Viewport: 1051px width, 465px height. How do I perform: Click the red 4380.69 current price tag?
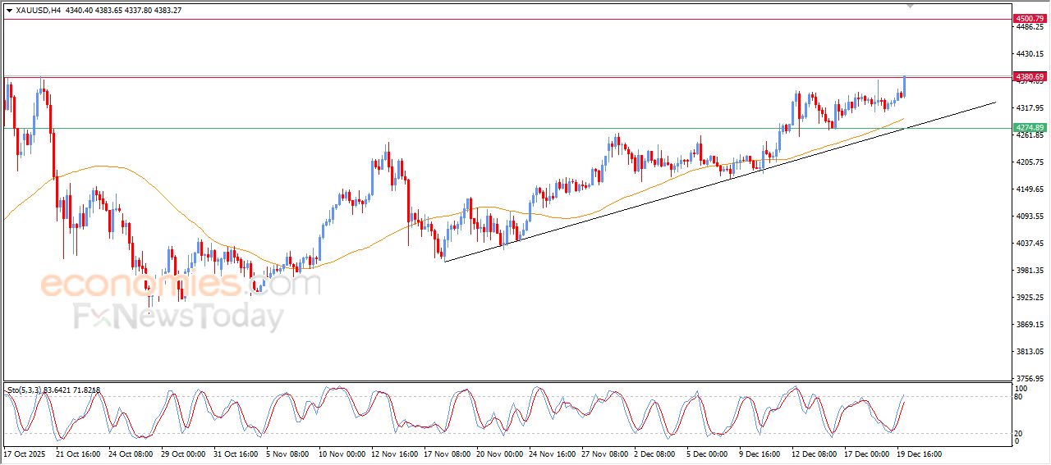1029,76
